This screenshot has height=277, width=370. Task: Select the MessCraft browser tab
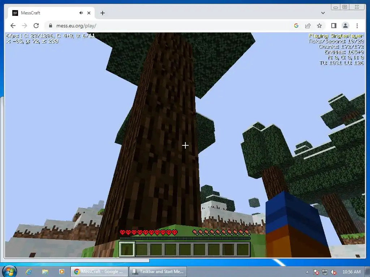(51, 13)
